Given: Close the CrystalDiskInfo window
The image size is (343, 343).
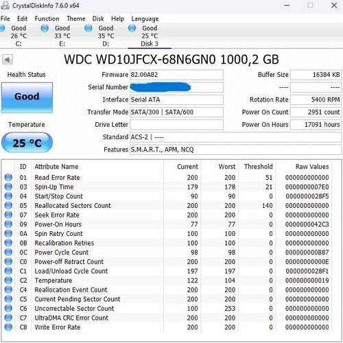Looking at the screenshot, I should pyautogui.click(x=334, y=5).
